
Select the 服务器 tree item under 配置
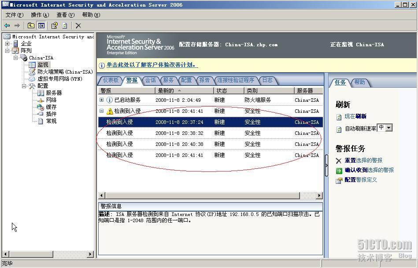tap(54, 93)
